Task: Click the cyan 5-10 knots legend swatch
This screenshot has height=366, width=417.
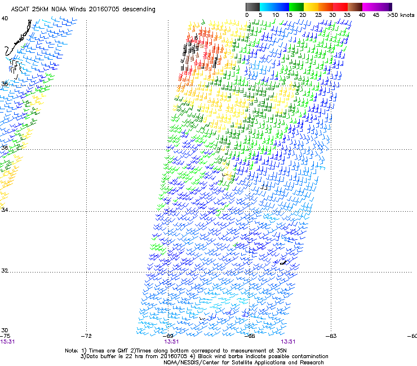Action: [x=267, y=7]
